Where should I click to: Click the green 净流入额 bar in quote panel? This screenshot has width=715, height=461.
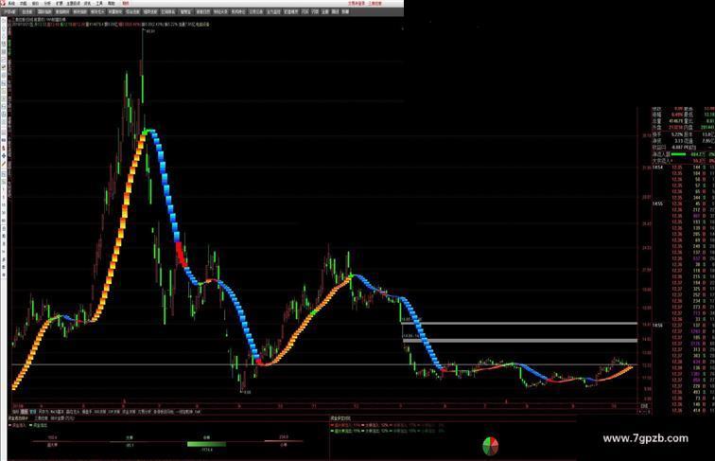point(679,154)
